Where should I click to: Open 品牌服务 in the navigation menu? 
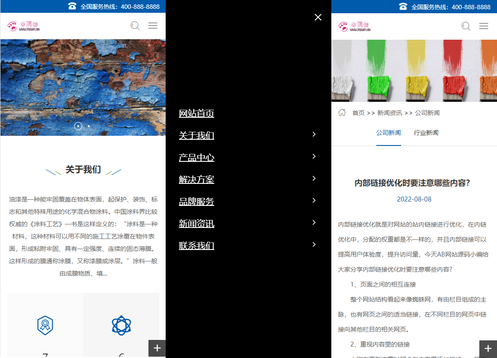[x=197, y=201]
